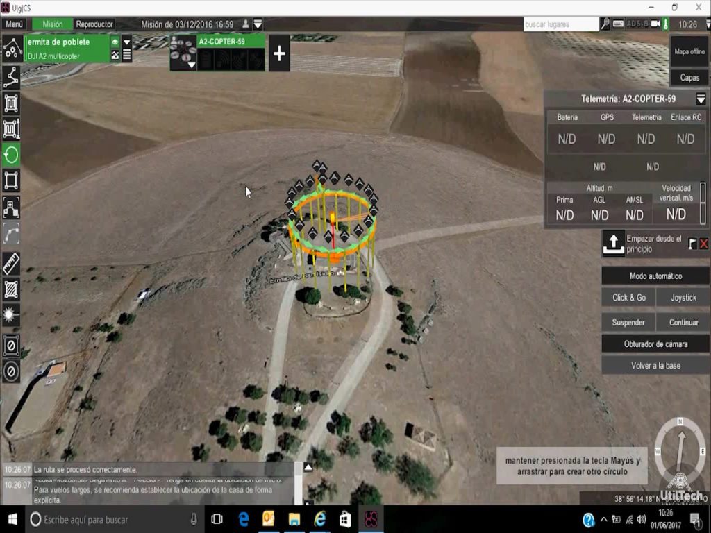Toggle eye visibility for ermita de poblete route

tap(115, 42)
